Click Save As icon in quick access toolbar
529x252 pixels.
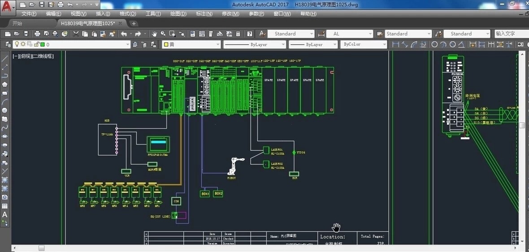pyautogui.click(x=51, y=5)
